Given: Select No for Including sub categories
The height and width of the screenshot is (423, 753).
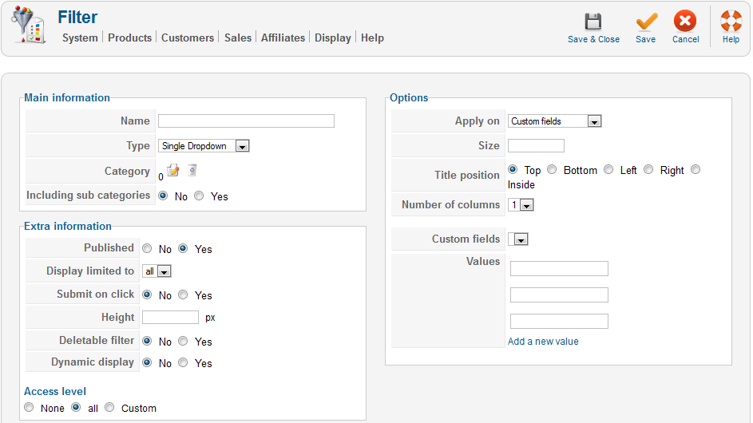Looking at the screenshot, I should tap(163, 196).
